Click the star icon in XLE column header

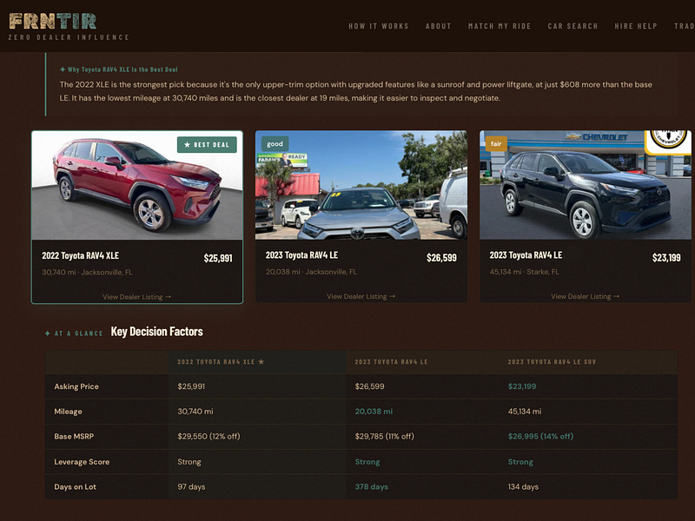click(x=261, y=362)
